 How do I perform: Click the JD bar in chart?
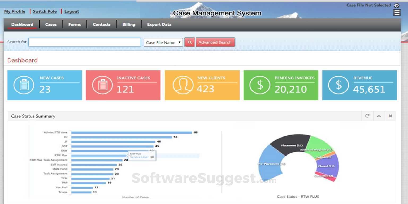[121, 137]
